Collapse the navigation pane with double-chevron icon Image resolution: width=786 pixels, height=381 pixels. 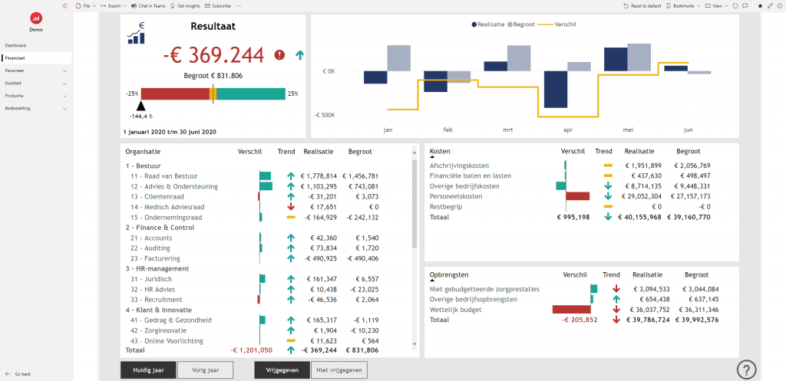tap(65, 5)
